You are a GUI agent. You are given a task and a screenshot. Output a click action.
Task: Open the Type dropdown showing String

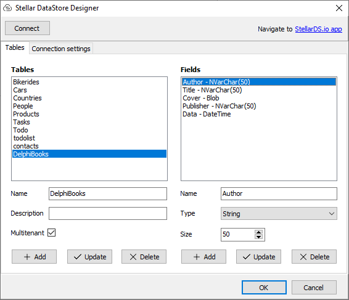(x=279, y=214)
